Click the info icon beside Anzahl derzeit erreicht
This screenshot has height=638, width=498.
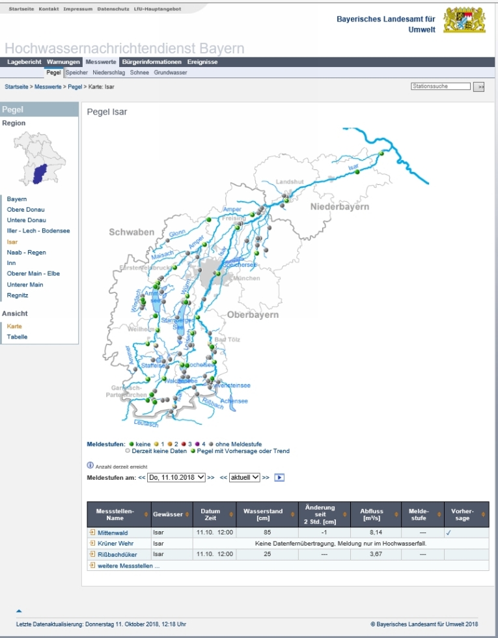pos(90,465)
